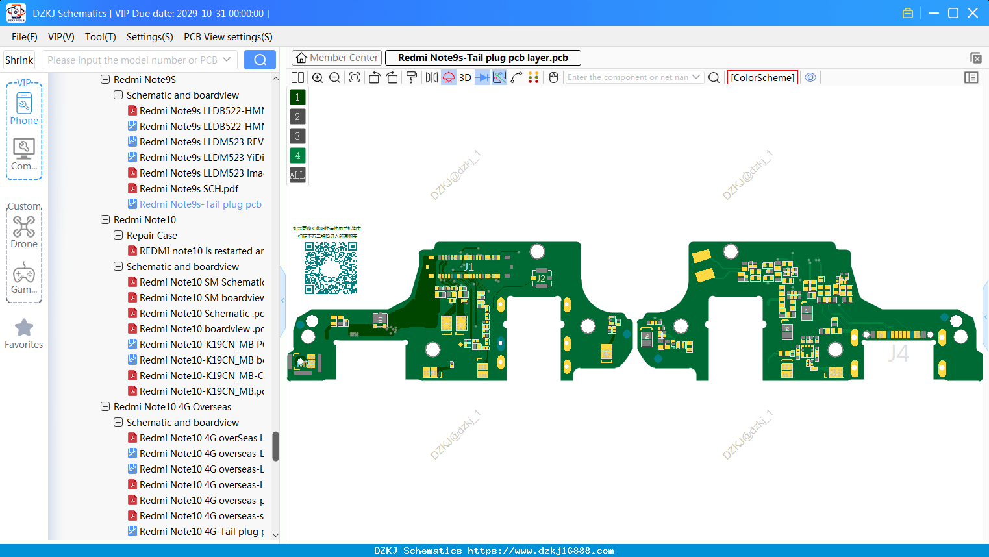This screenshot has height=557, width=989.
Task: Toggle the net trace map display
Action: (499, 77)
